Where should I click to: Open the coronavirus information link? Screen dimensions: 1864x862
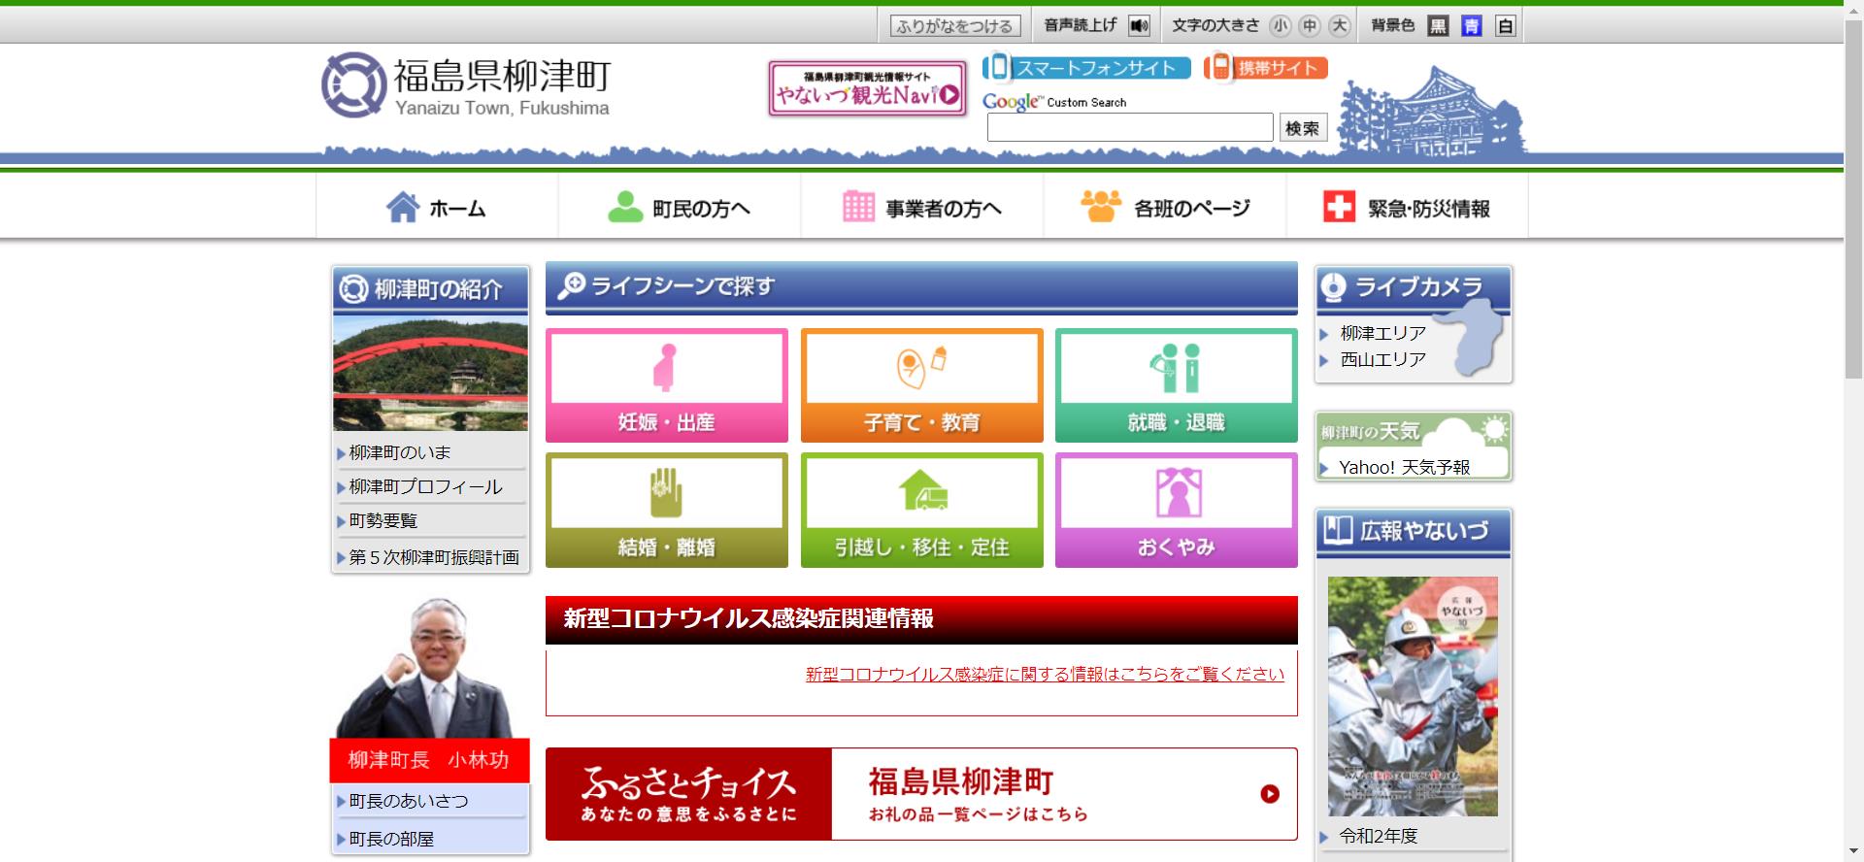pos(1045,674)
